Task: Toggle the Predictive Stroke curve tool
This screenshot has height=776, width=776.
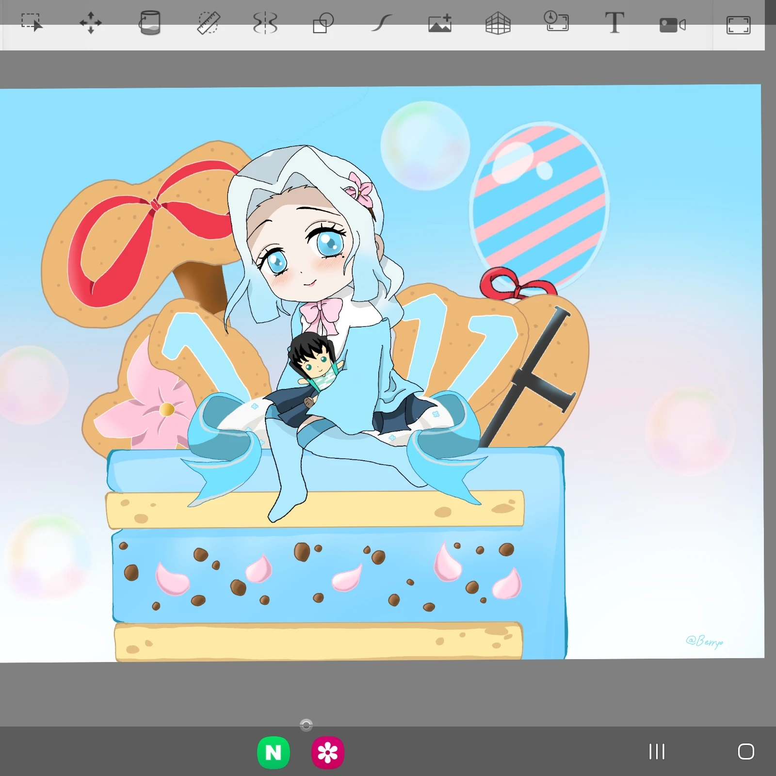Action: pos(382,23)
